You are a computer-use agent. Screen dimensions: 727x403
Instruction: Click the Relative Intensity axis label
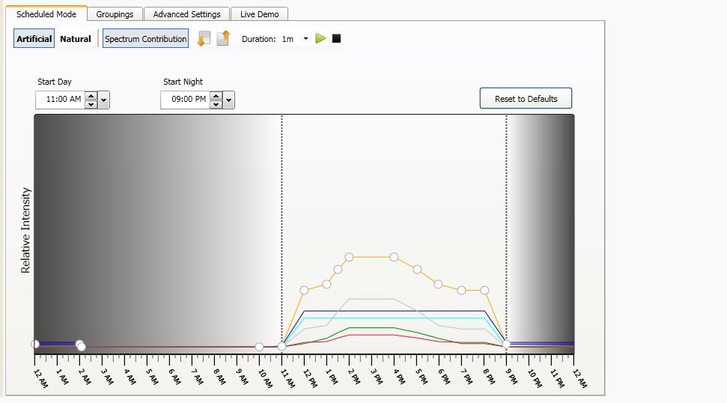tap(25, 230)
